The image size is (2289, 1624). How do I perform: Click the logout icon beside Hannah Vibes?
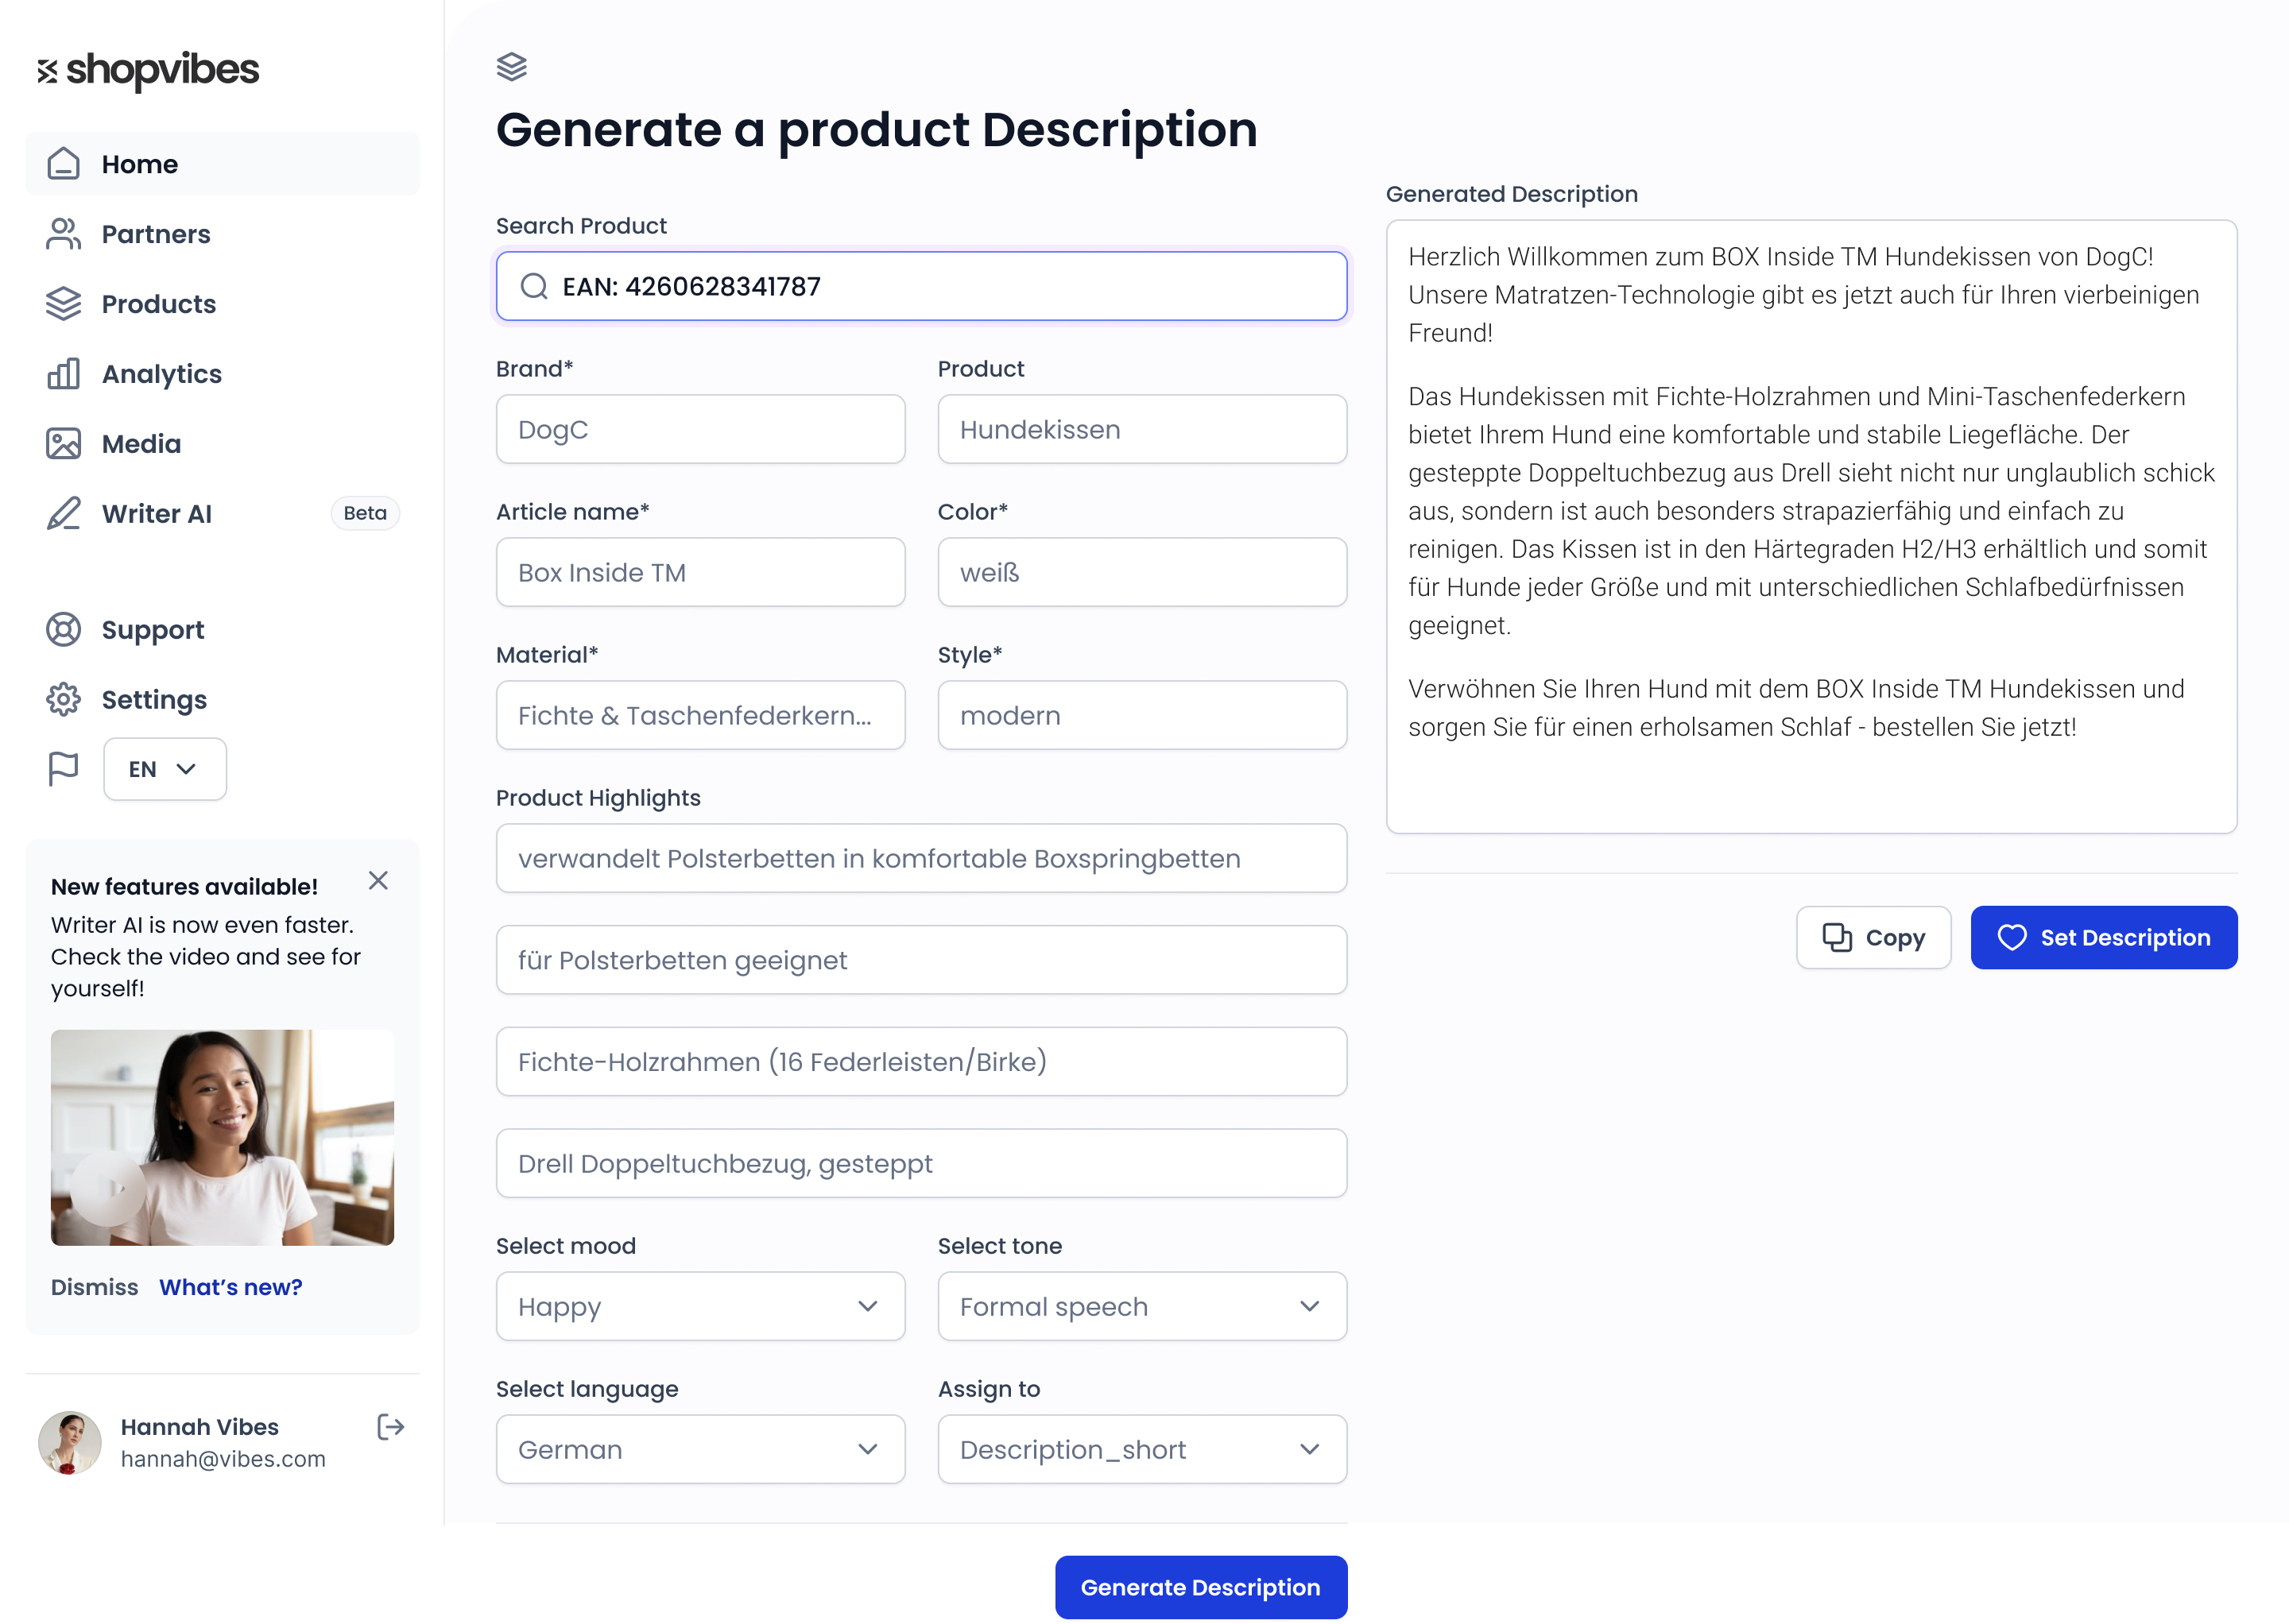click(x=390, y=1427)
